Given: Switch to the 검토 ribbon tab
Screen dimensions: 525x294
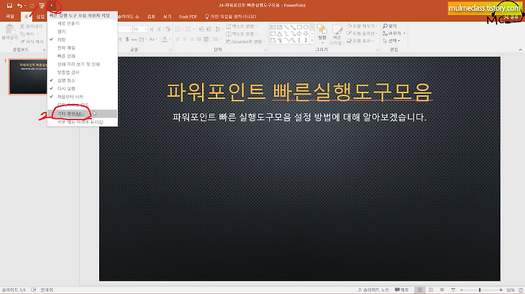Looking at the screenshot, I should pyautogui.click(x=151, y=16).
